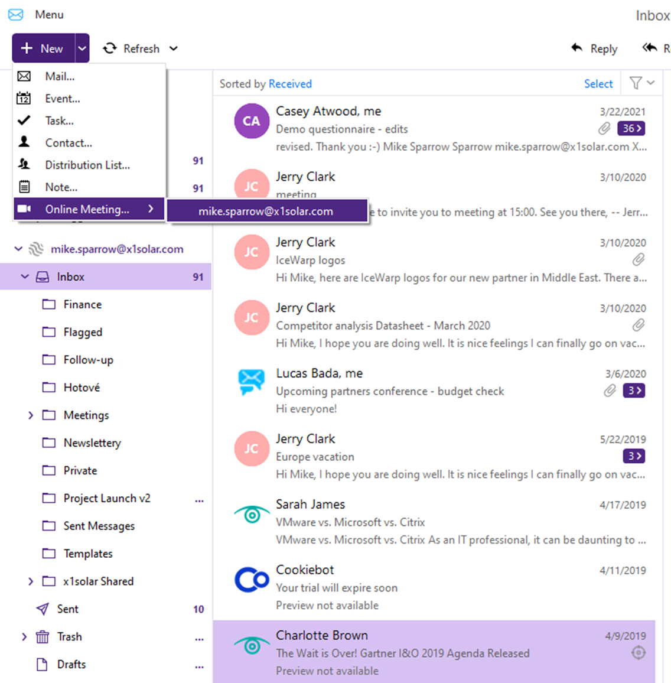The height and width of the screenshot is (683, 671).
Task: Click the Drafts page icon
Action: pos(43,664)
